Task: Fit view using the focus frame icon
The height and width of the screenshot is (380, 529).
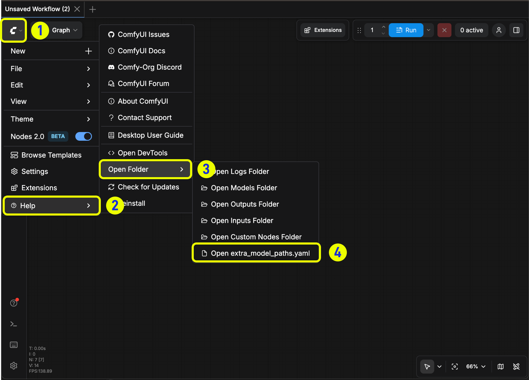Action: tap(455, 366)
